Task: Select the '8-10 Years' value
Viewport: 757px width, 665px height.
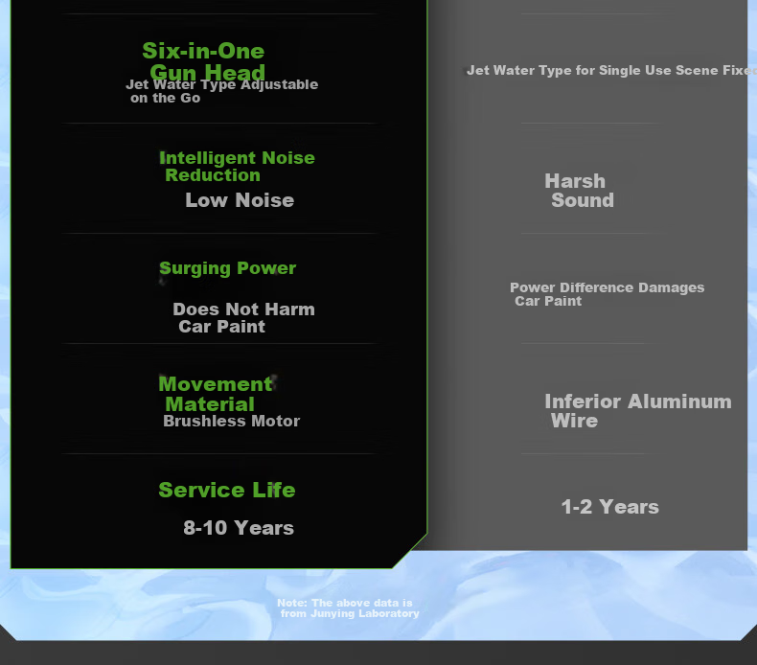Action: click(x=239, y=527)
